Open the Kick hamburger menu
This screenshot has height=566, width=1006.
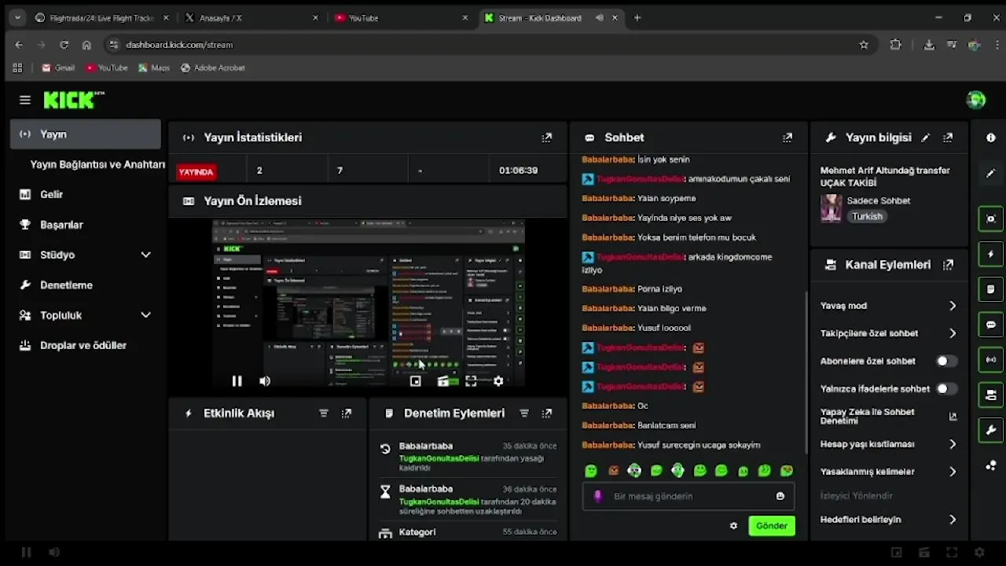(25, 100)
